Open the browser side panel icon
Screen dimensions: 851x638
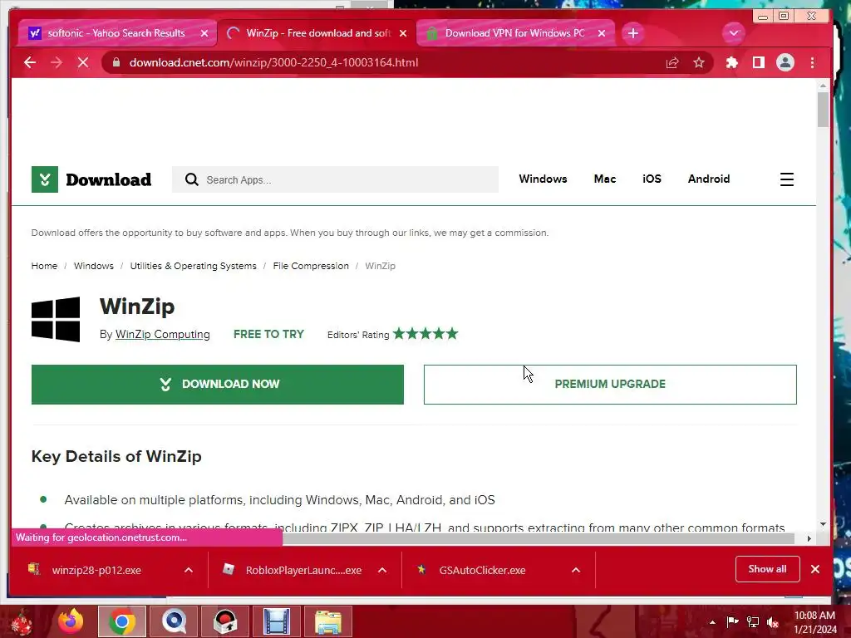758,62
